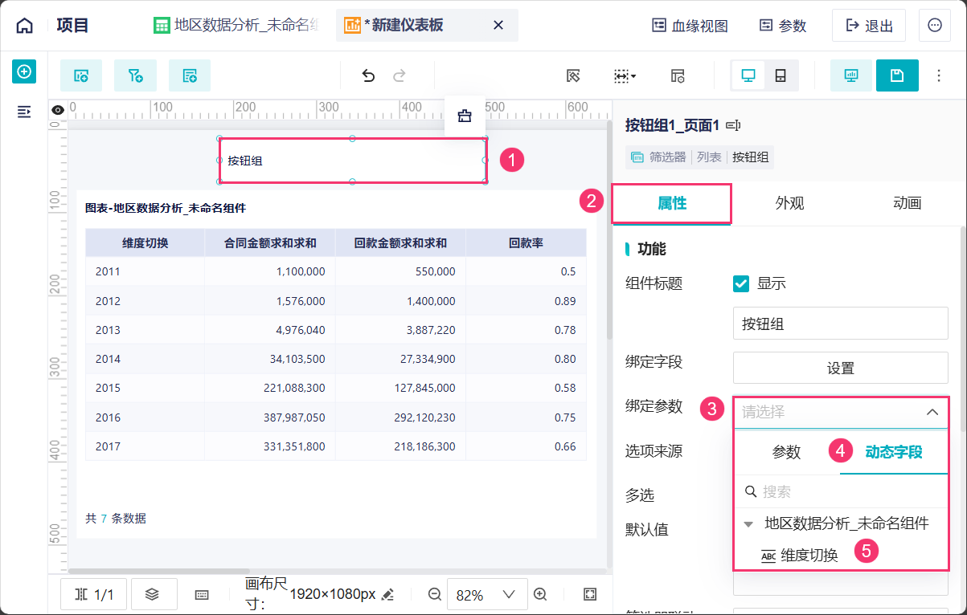This screenshot has width=967, height=615.
Task: Open the layers panel icon
Action: 152,595
